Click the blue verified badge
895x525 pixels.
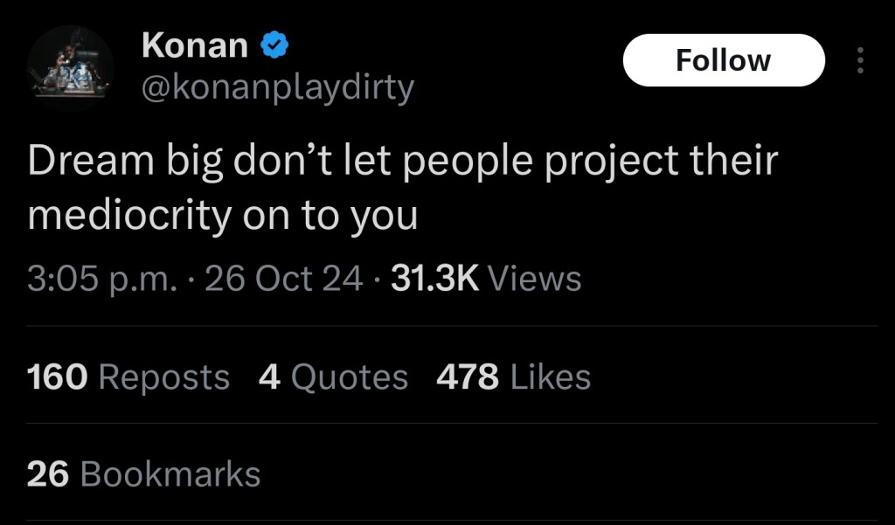[275, 45]
